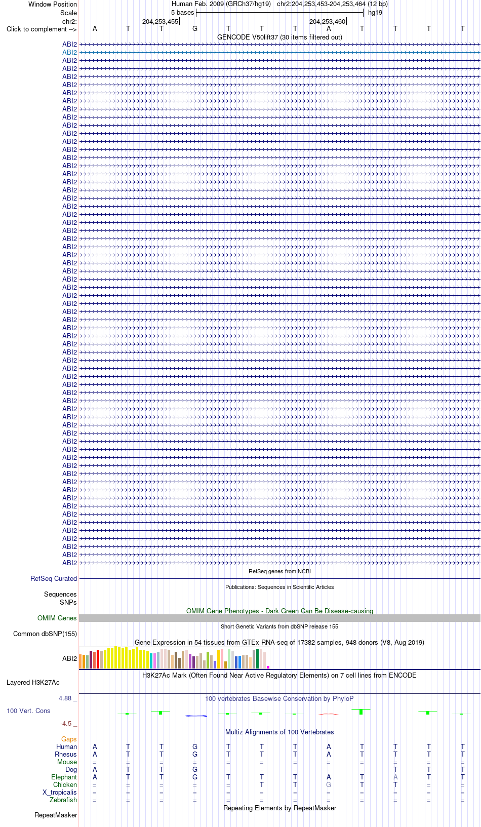Click the 'Zebrafish' alignment row label
Viewport: 481px width, 827px height.
tap(63, 800)
